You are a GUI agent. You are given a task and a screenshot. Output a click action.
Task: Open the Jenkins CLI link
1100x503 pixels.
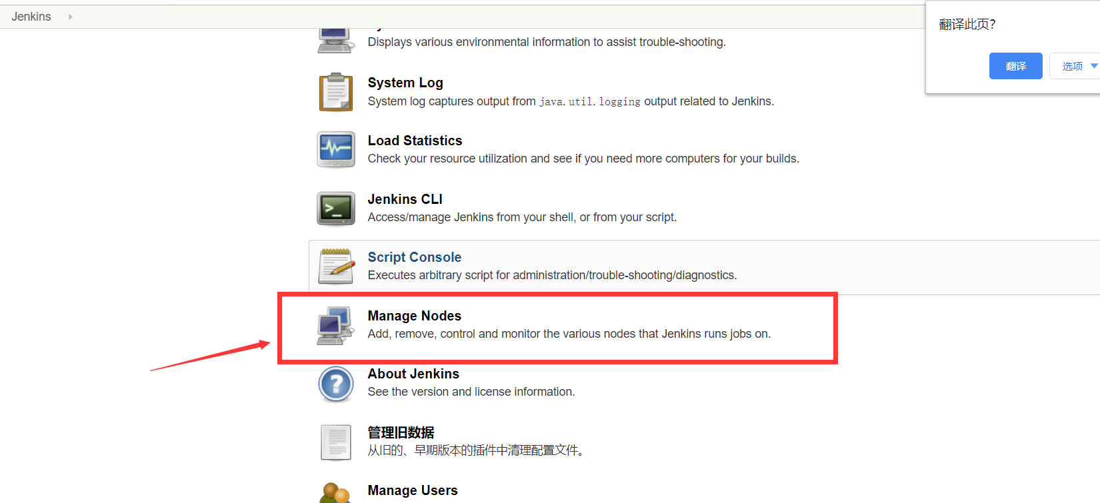pos(405,199)
